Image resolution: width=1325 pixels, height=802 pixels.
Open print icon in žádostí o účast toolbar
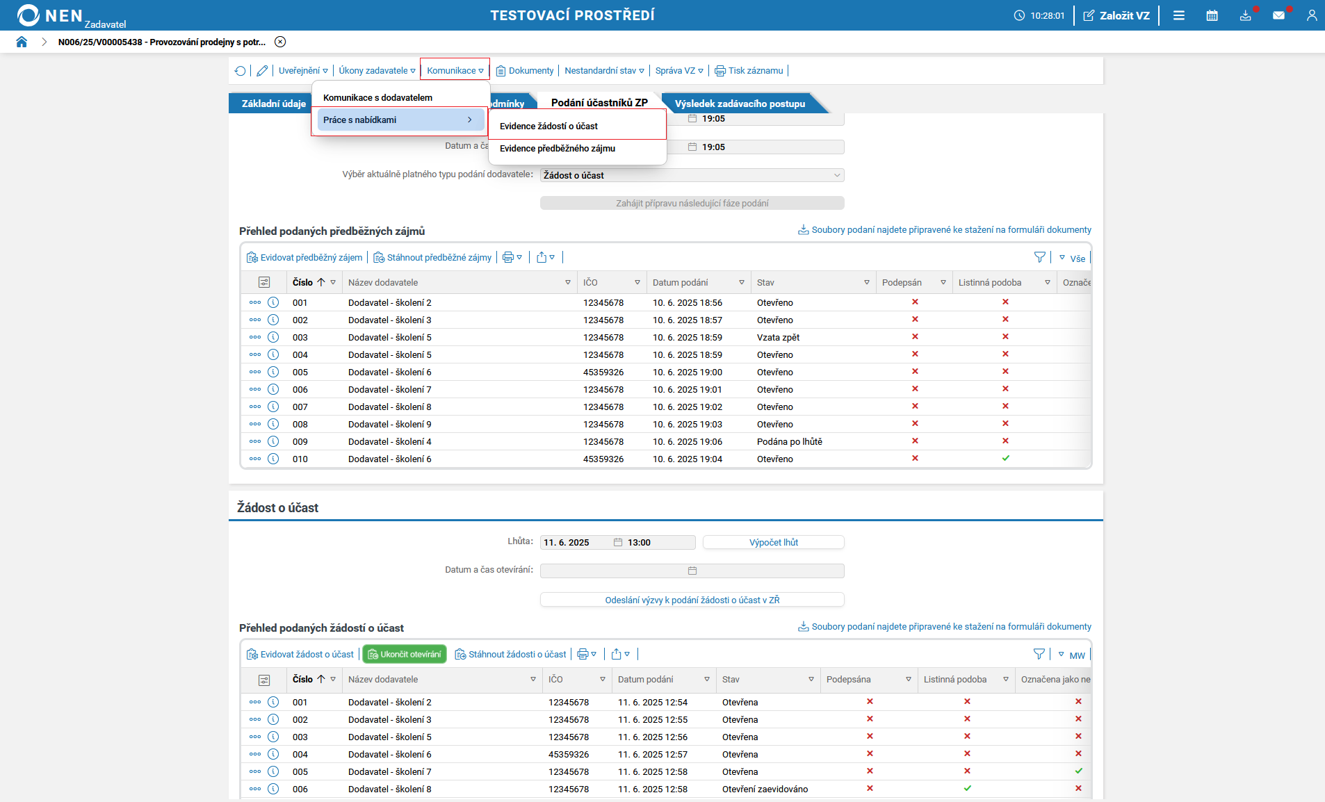point(587,655)
